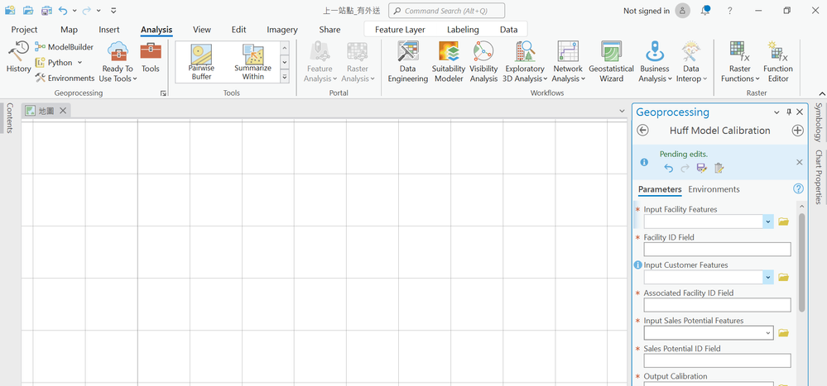827x386 pixels.
Task: Open the Chart Properties side tab
Action: coord(818,177)
